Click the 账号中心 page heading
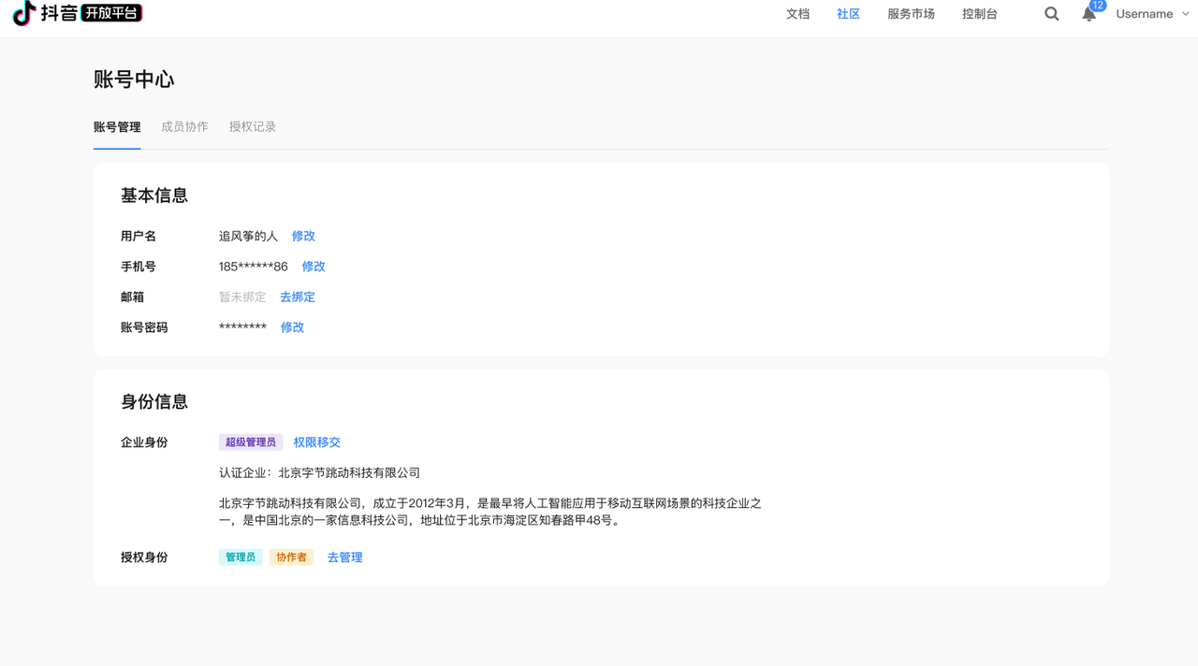1198x666 pixels. pos(134,80)
